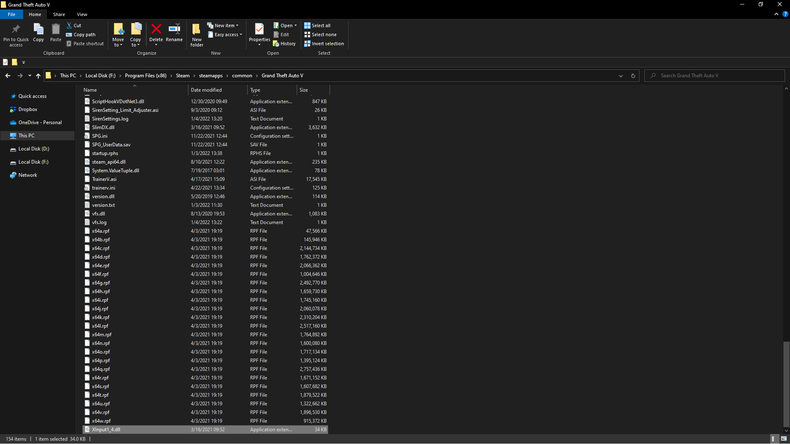Open the New item dropdown
The image size is (790, 444).
(223, 25)
